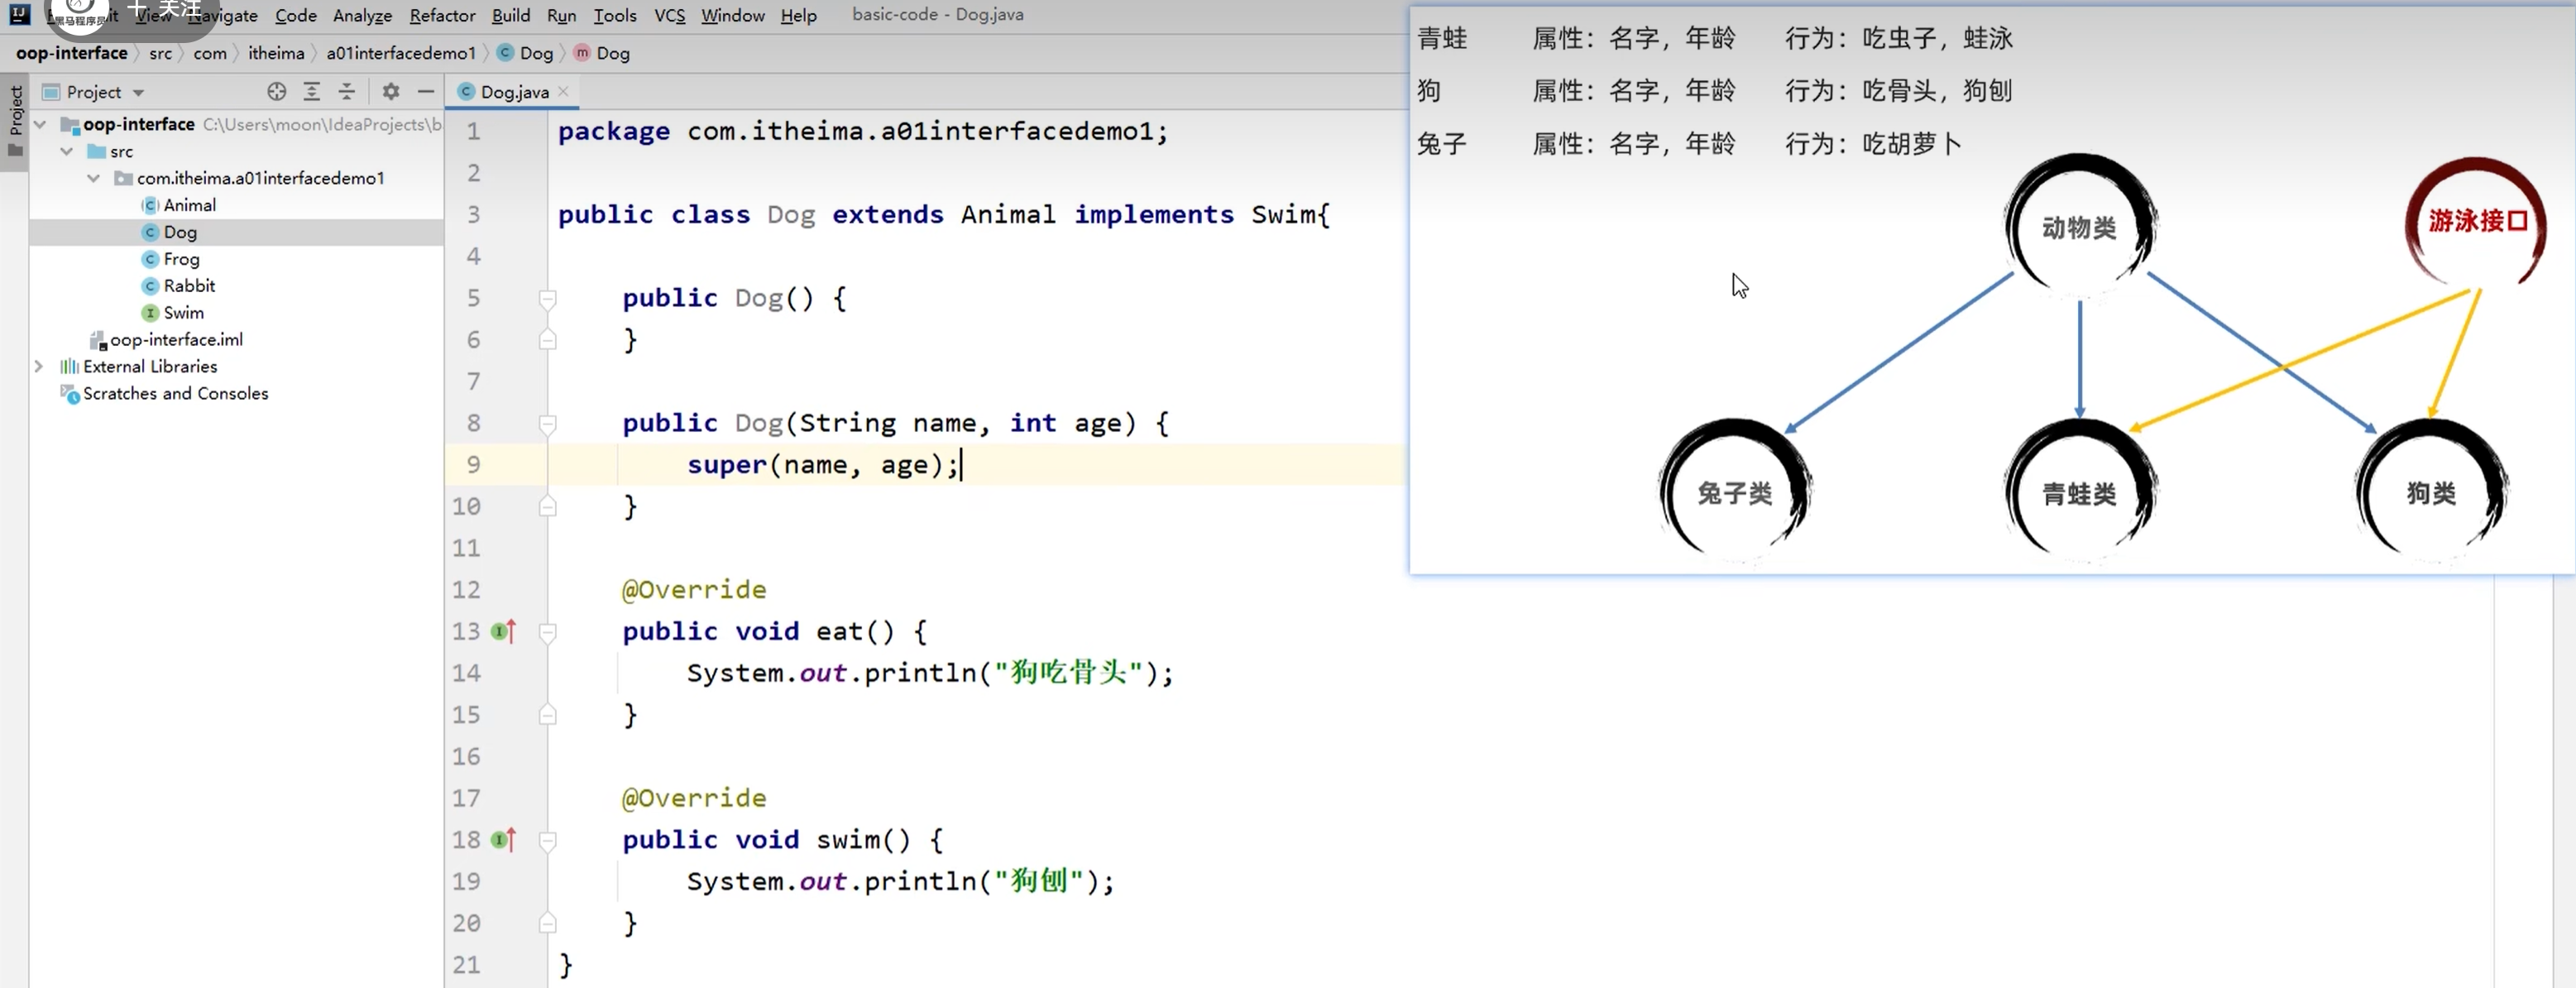Close the Dog.java editor tab
2576x988 pixels.
[564, 92]
